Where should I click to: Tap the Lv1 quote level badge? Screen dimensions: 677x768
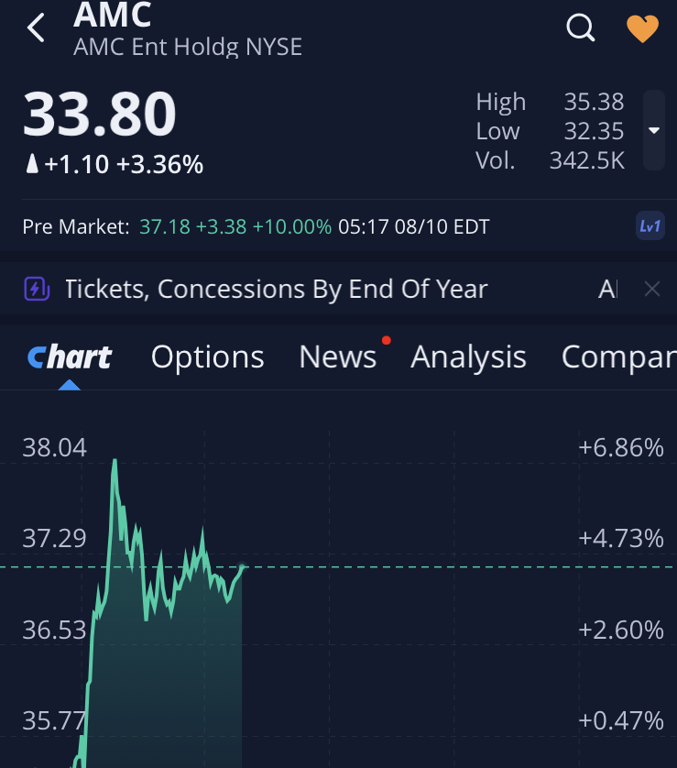(x=650, y=225)
